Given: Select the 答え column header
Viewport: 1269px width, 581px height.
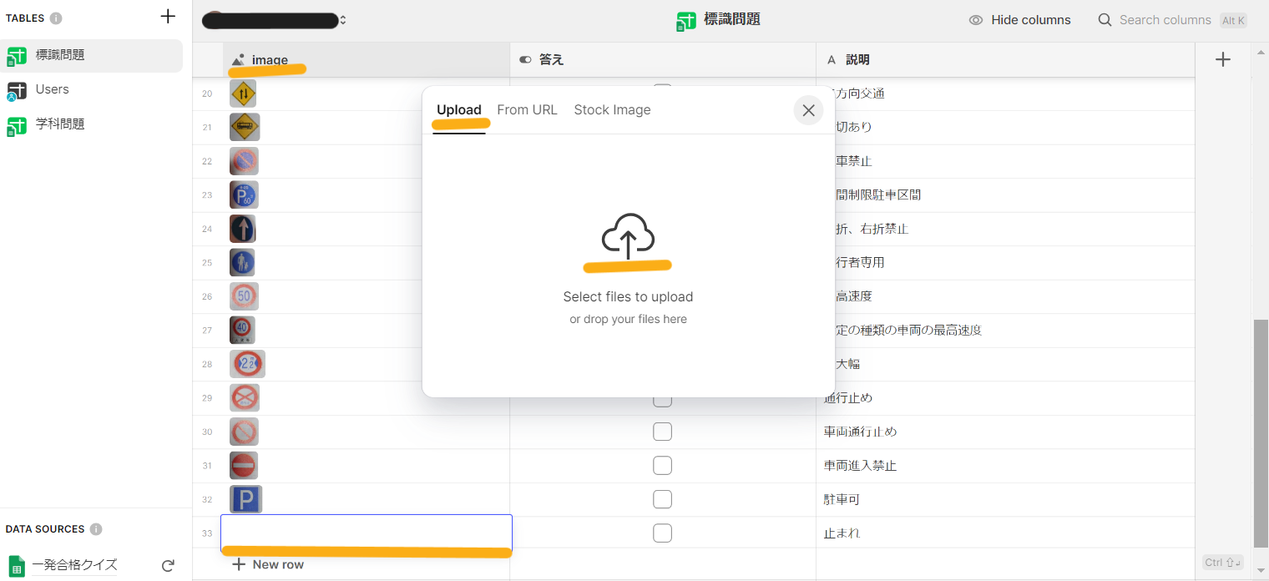Looking at the screenshot, I should 663,60.
